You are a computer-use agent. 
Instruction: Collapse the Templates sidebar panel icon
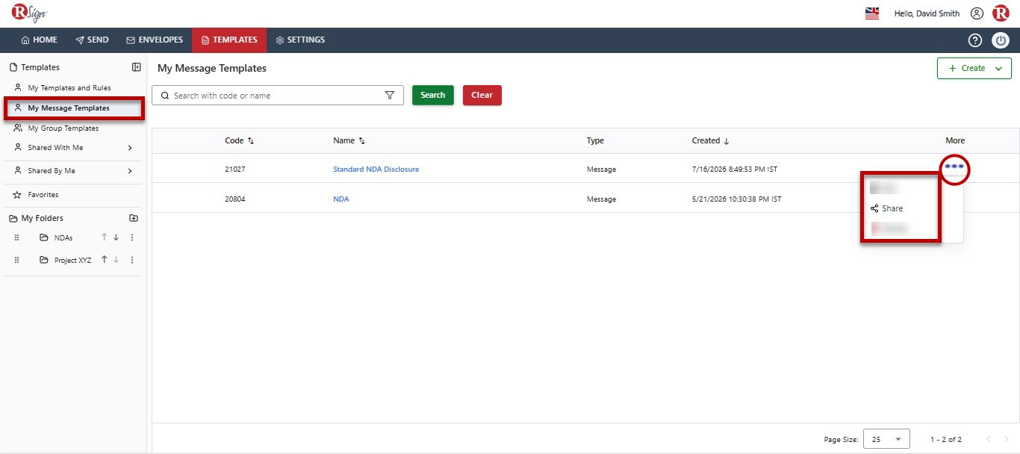(137, 67)
